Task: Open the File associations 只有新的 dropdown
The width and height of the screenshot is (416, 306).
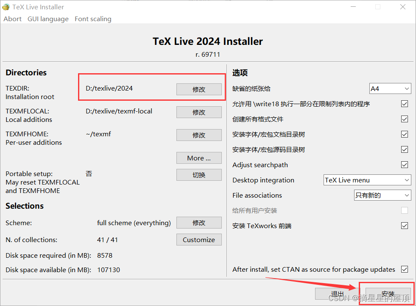Action: point(382,196)
